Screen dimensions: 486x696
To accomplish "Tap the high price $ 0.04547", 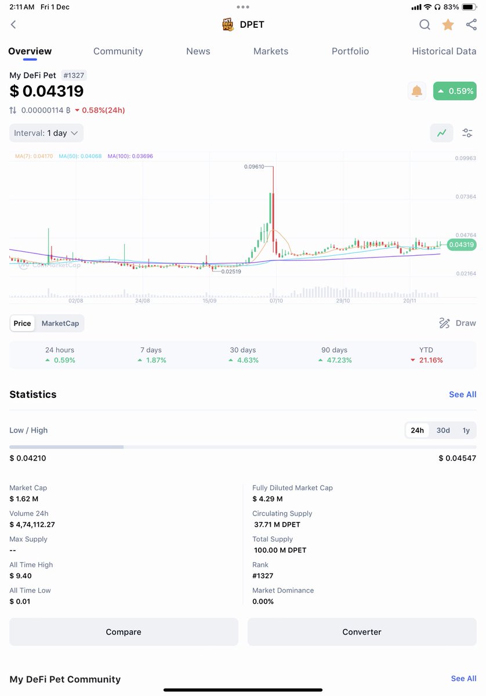I will (458, 458).
